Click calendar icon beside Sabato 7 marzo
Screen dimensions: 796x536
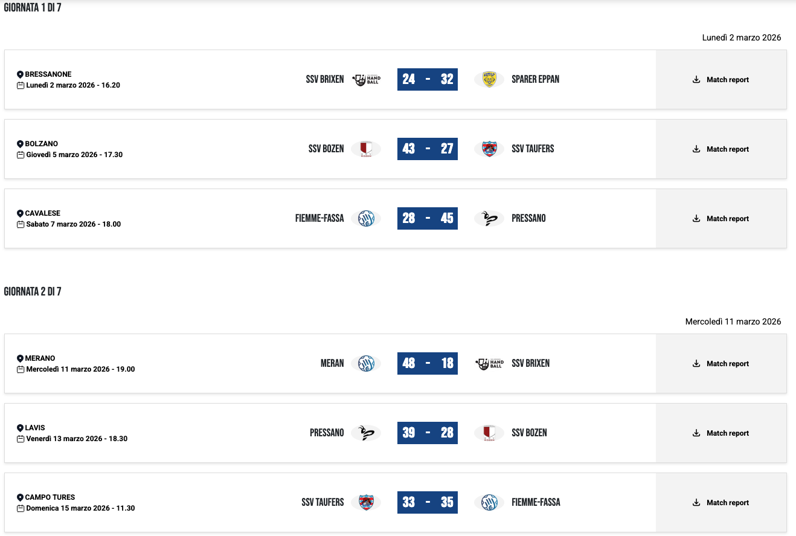21,224
